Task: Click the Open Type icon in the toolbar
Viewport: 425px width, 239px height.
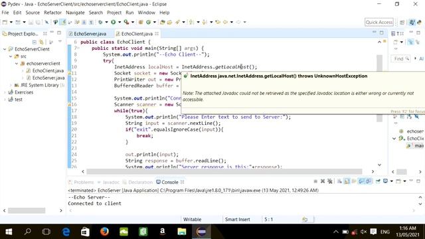Action: pyautogui.click(x=162, y=22)
